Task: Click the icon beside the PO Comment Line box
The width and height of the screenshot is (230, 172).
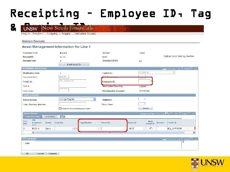Action: coord(183,142)
